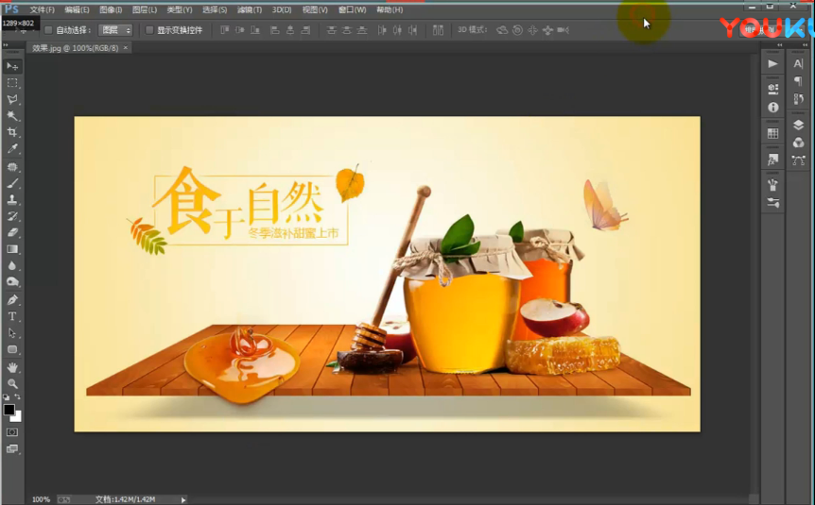Select the Horizontal Type tool
The height and width of the screenshot is (505, 815).
click(x=12, y=316)
